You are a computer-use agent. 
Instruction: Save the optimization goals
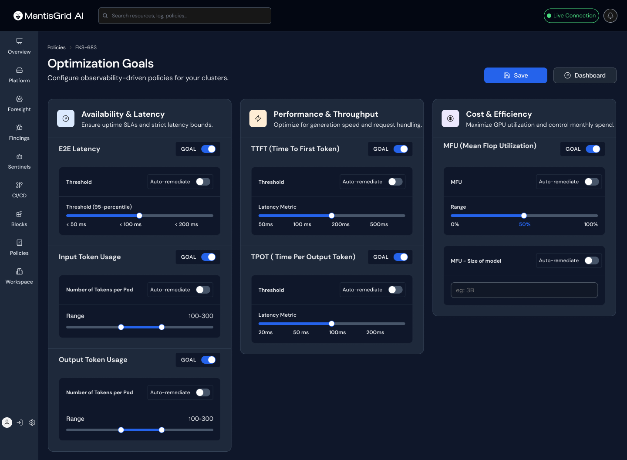pyautogui.click(x=516, y=75)
